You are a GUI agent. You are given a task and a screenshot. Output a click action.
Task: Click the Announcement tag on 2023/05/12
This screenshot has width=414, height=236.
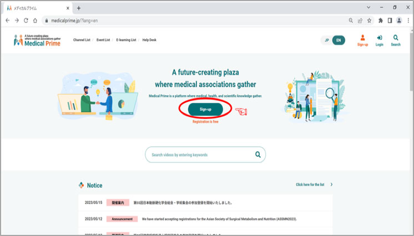122,219
